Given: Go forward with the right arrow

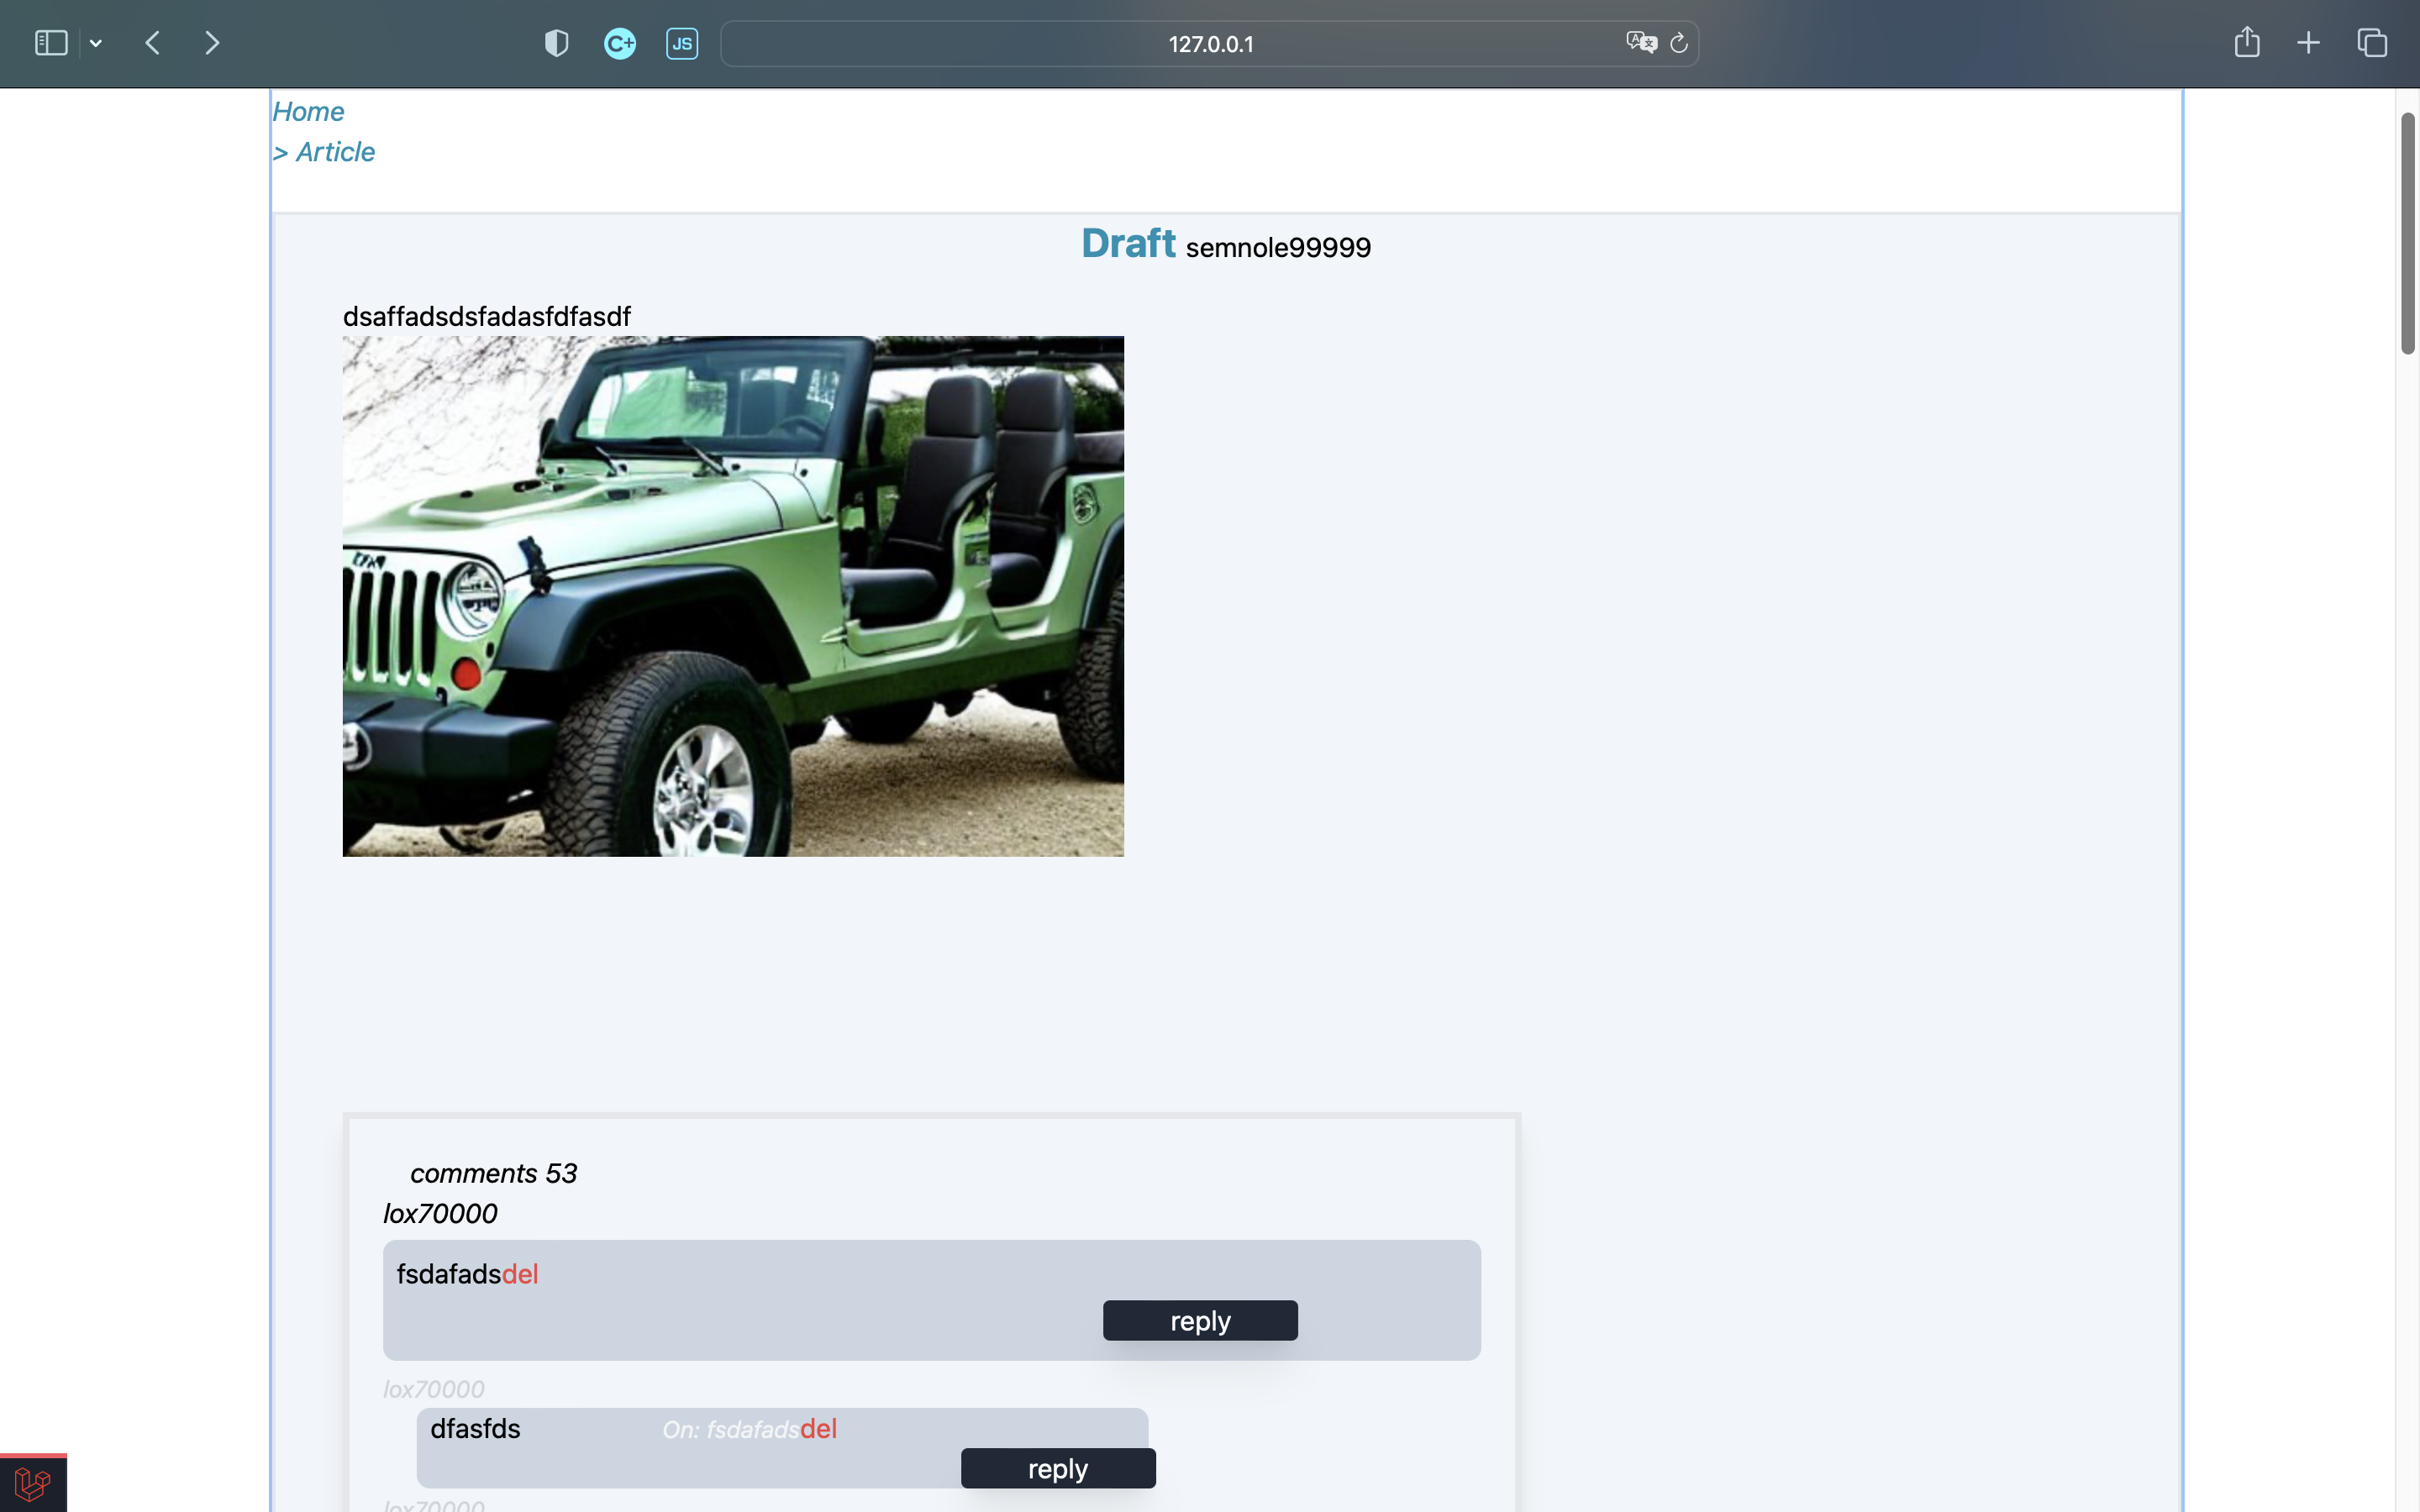Looking at the screenshot, I should (212, 43).
